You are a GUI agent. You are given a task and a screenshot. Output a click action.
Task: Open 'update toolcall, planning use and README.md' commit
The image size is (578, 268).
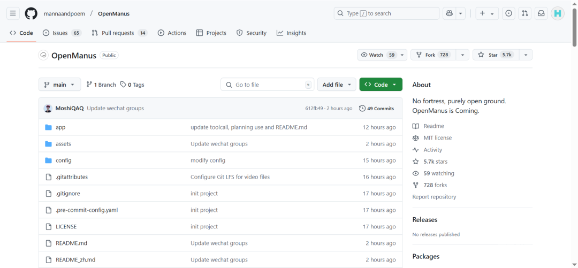coord(249,127)
